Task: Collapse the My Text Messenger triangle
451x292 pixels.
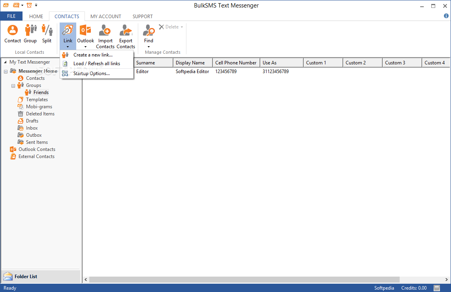Action: coord(5,62)
